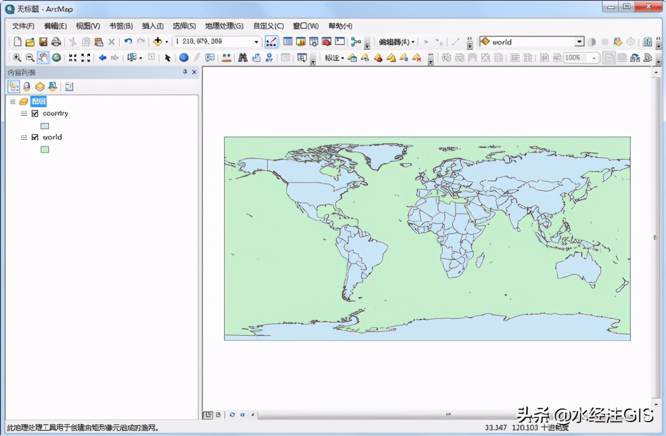The width and height of the screenshot is (666, 436).
Task: Open the 文件(F) menu
Action: coord(23,26)
